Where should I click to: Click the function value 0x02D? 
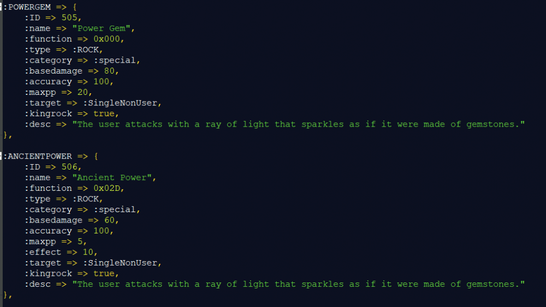tap(106, 188)
